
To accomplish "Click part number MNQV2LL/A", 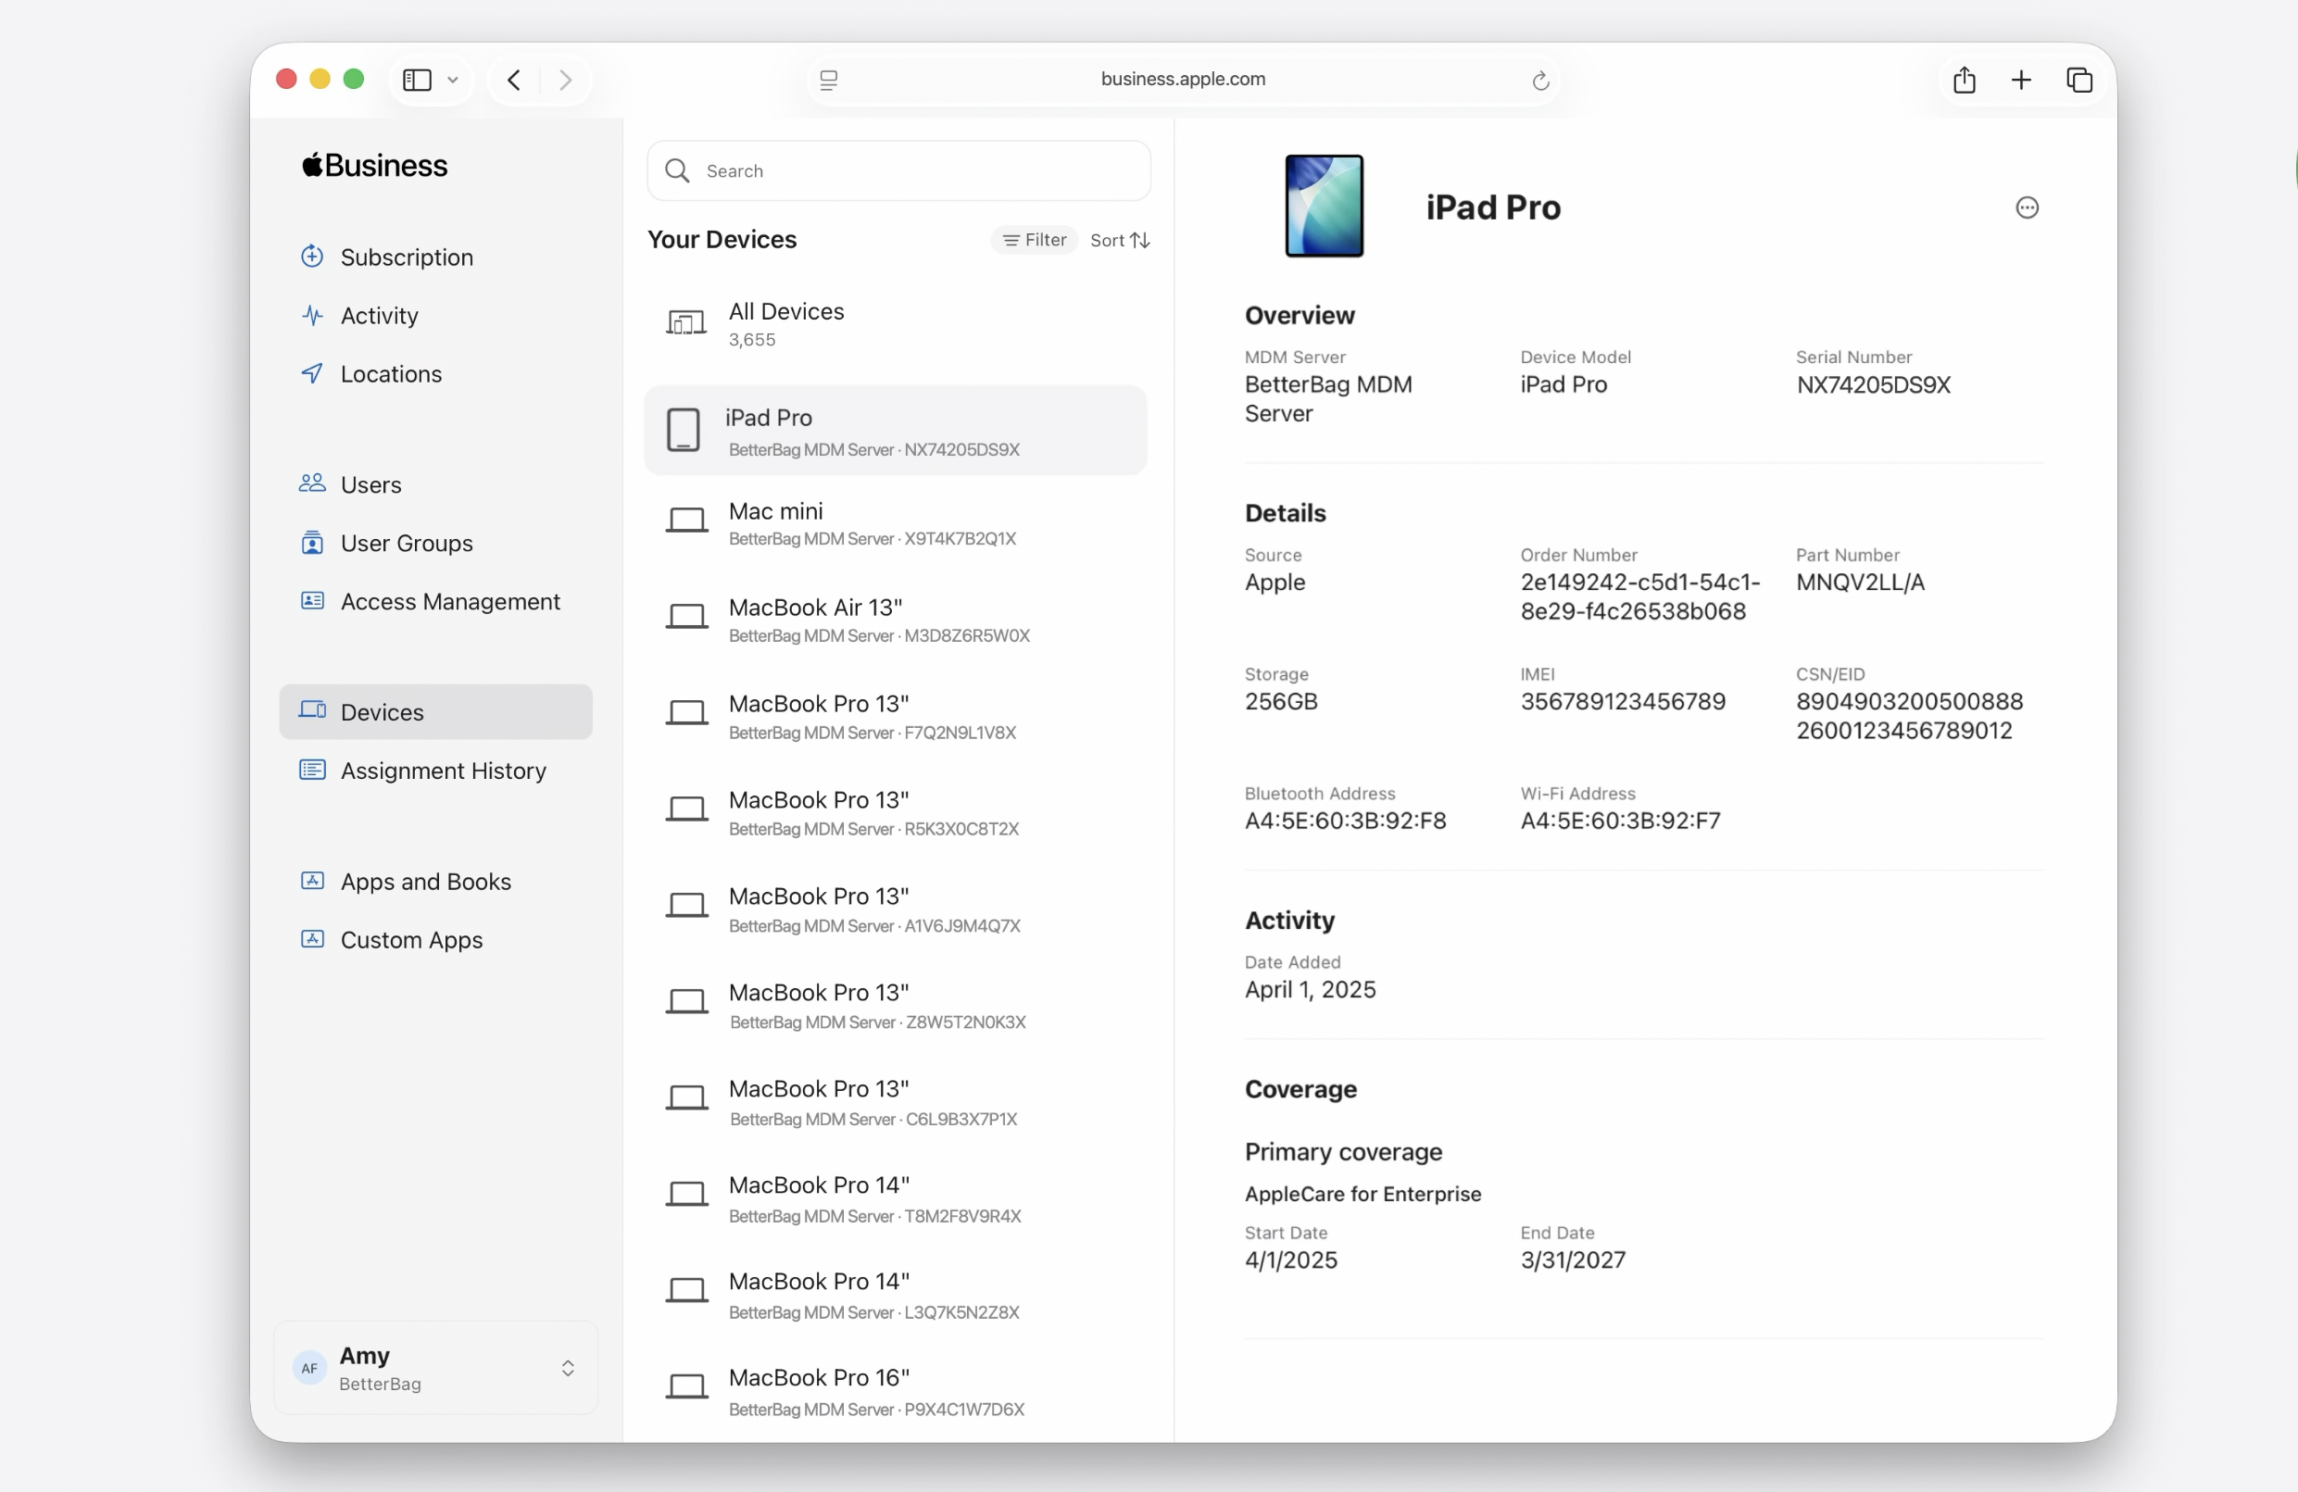I will click(1860, 583).
